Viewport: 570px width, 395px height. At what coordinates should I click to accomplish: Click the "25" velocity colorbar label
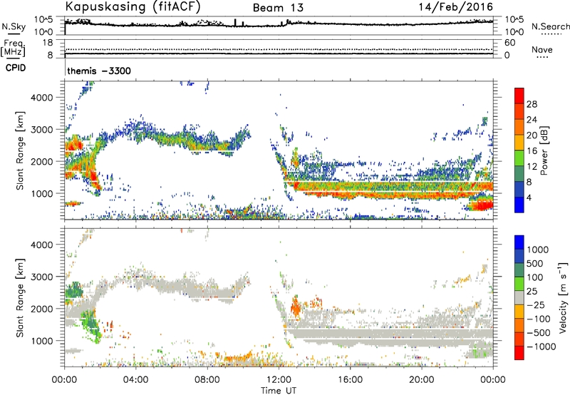pos(532,292)
